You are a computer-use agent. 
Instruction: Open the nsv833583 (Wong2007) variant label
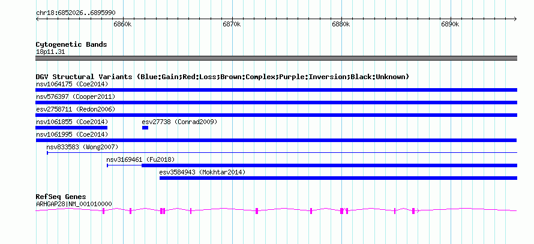pos(82,147)
